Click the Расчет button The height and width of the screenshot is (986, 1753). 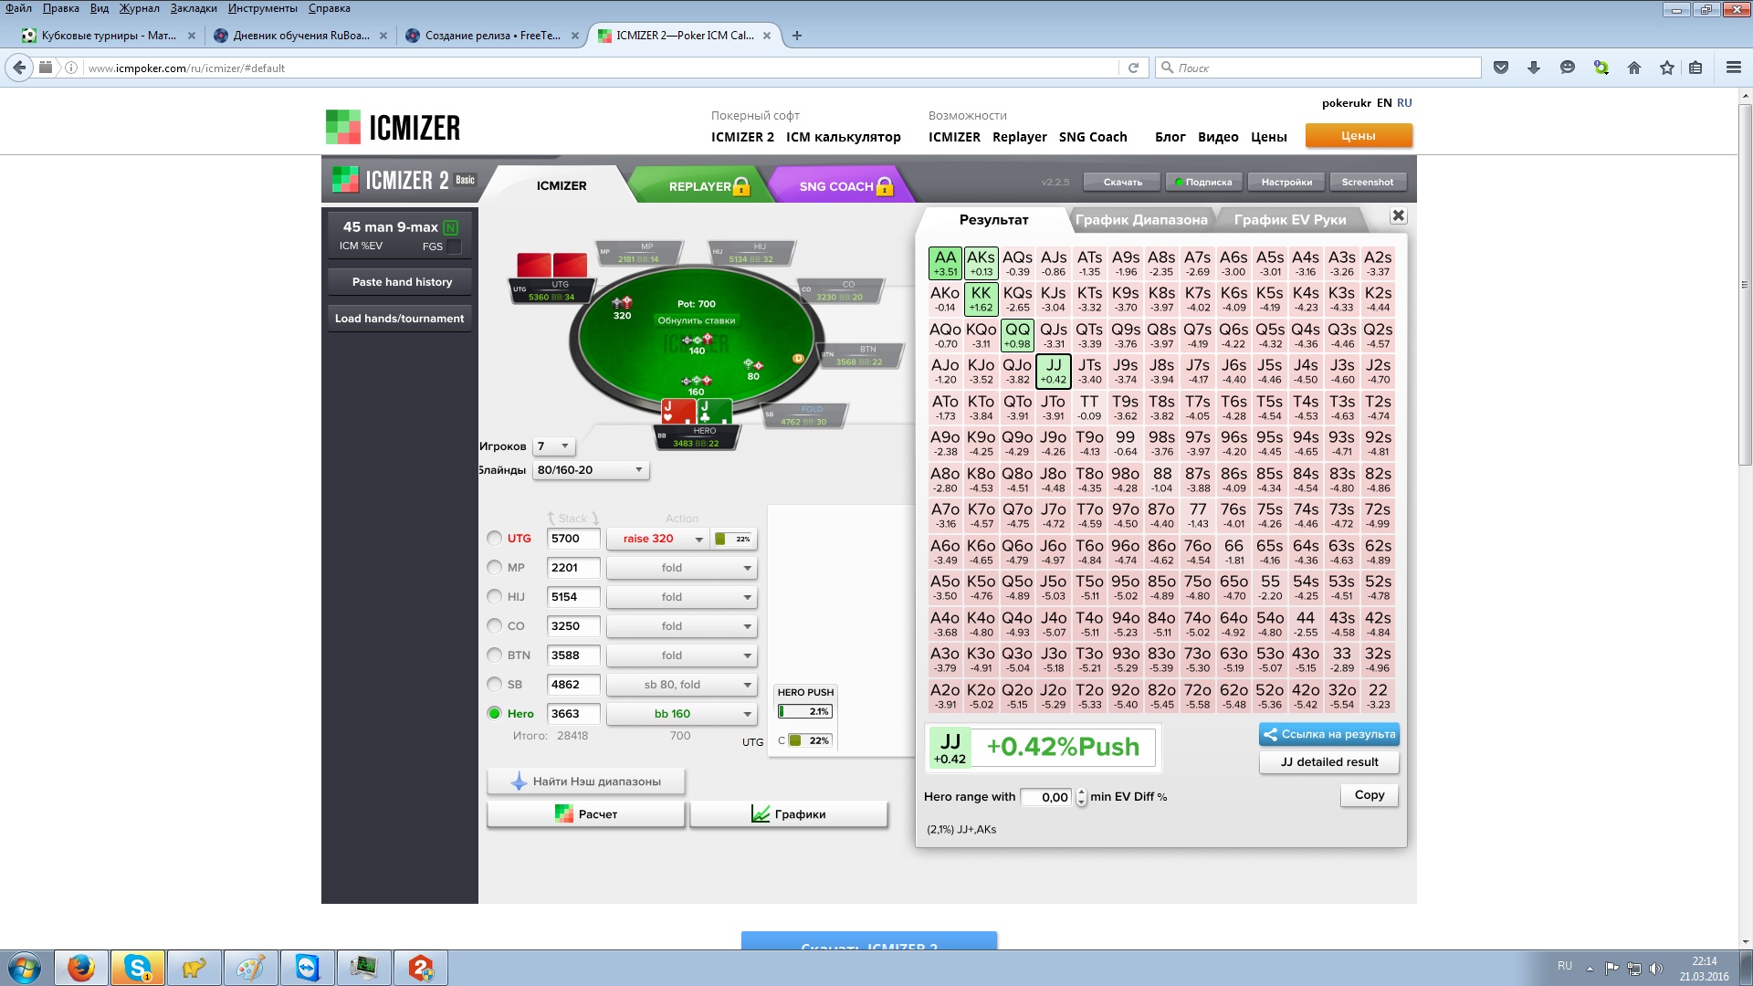586,813
